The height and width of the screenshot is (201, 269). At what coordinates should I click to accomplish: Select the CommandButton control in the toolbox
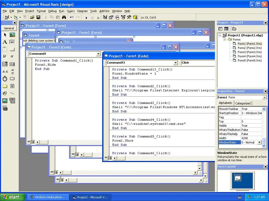pos(12,49)
